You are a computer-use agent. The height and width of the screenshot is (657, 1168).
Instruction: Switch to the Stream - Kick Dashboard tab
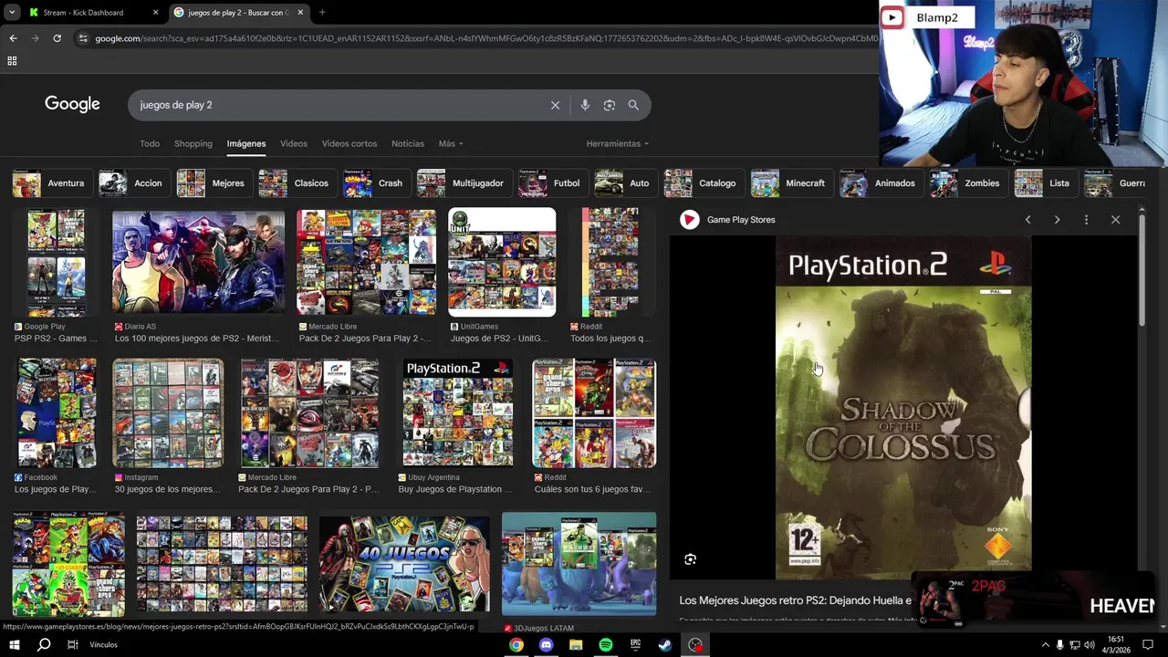coord(94,13)
